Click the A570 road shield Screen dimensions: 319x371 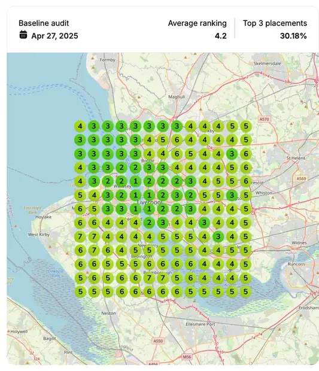(264, 119)
